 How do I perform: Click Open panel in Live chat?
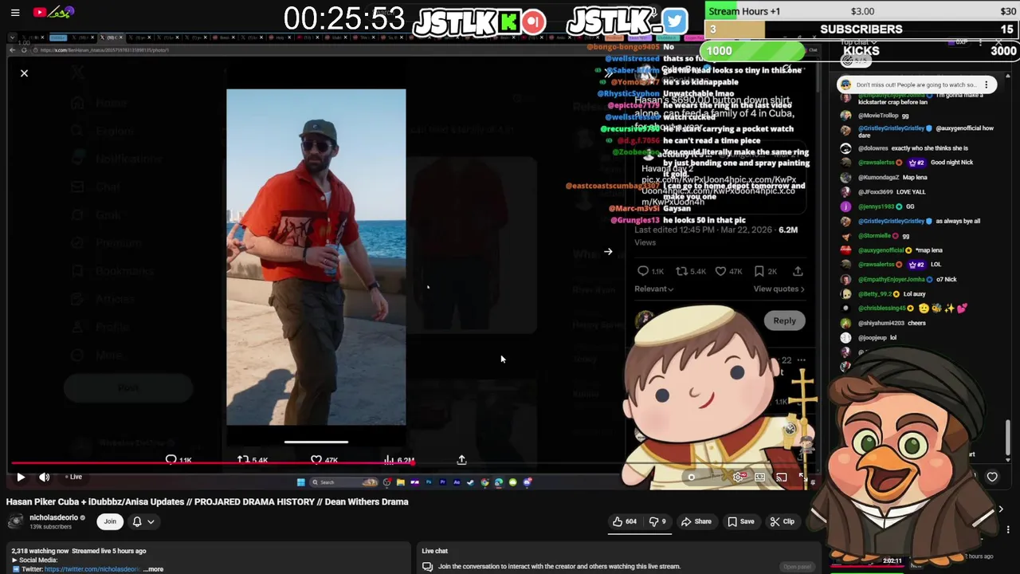coord(797,567)
